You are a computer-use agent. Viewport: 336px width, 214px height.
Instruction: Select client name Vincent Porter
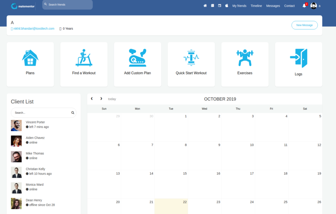[35, 122]
